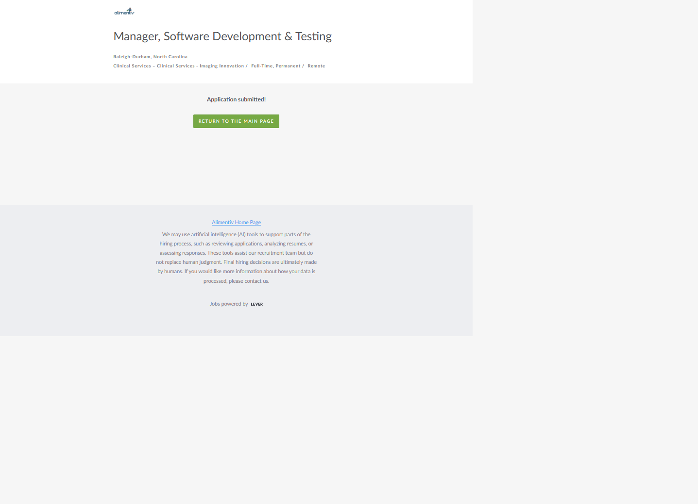Viewport: 698px width, 504px height.
Task: Click the Lever logo in the footer
Action: point(256,304)
